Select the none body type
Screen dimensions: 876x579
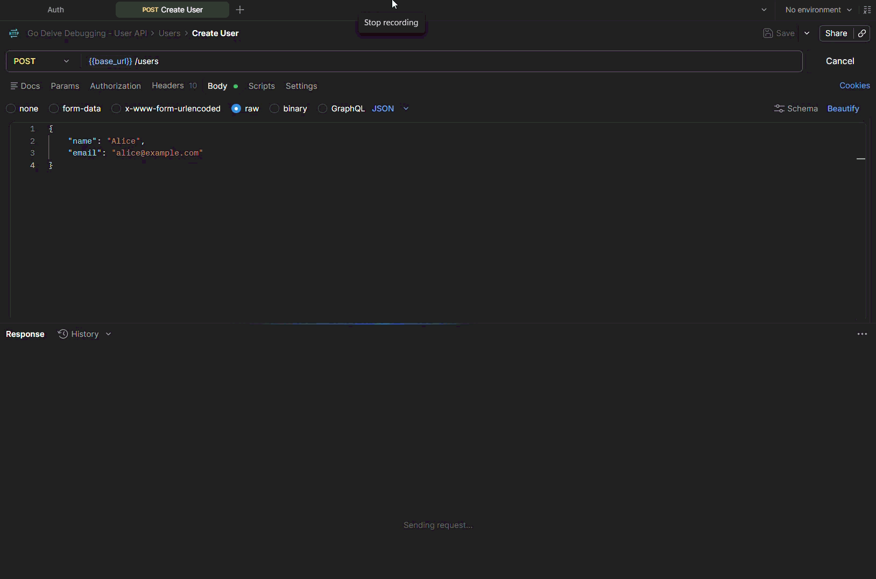pos(11,109)
